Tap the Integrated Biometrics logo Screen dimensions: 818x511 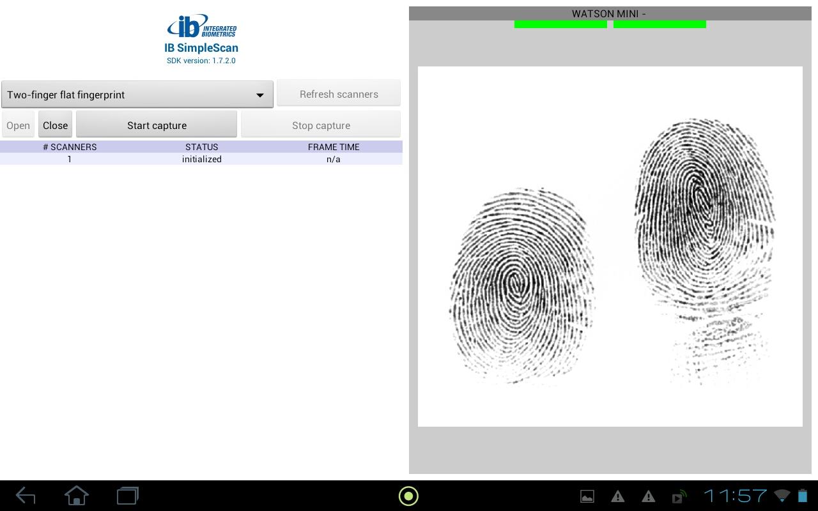click(201, 26)
